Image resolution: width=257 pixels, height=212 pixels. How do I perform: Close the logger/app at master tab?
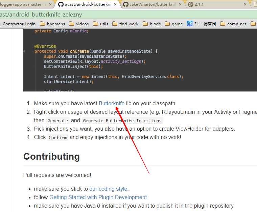tap(50, 4)
